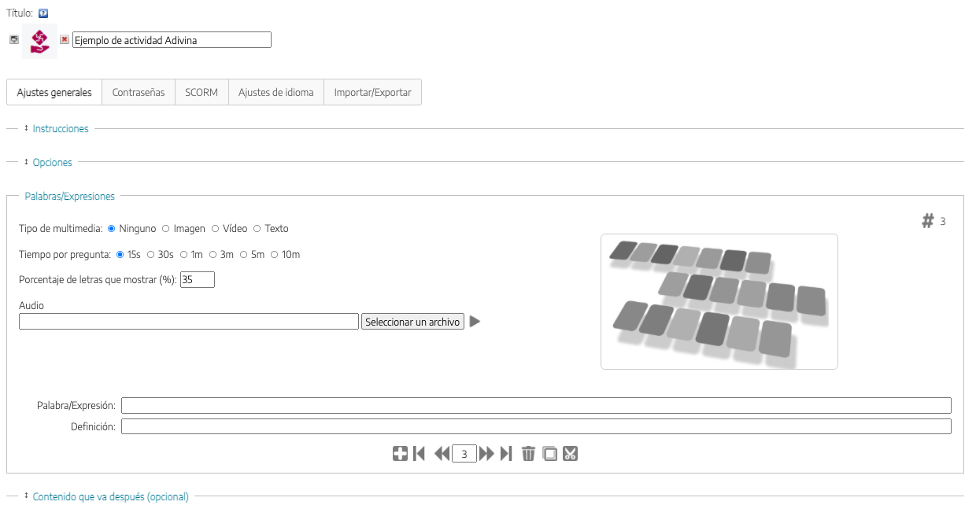Click the red X beside title icon
Image resolution: width=976 pixels, height=516 pixels.
65,39
